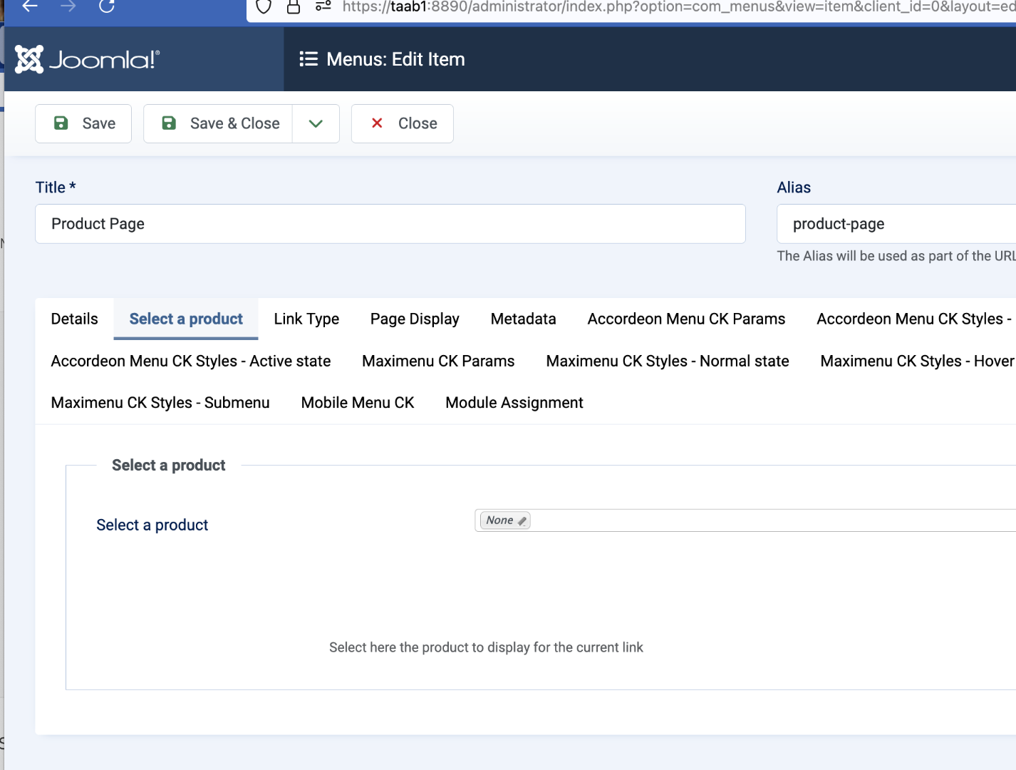Click the browser forward arrow
Screen dimensions: 1016x770
pos(68,6)
